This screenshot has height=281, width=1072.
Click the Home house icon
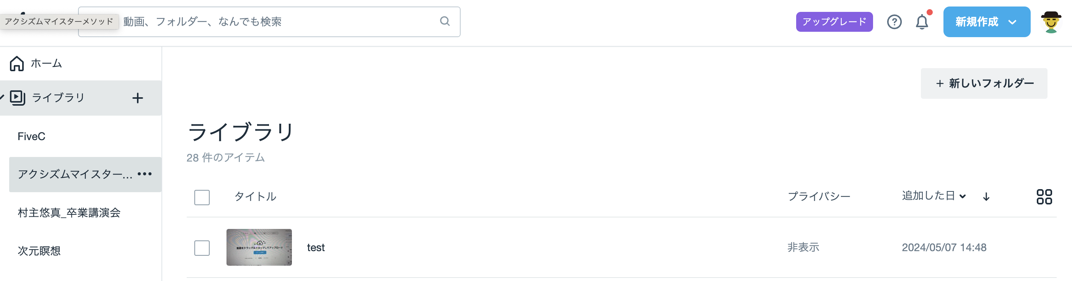[x=17, y=64]
